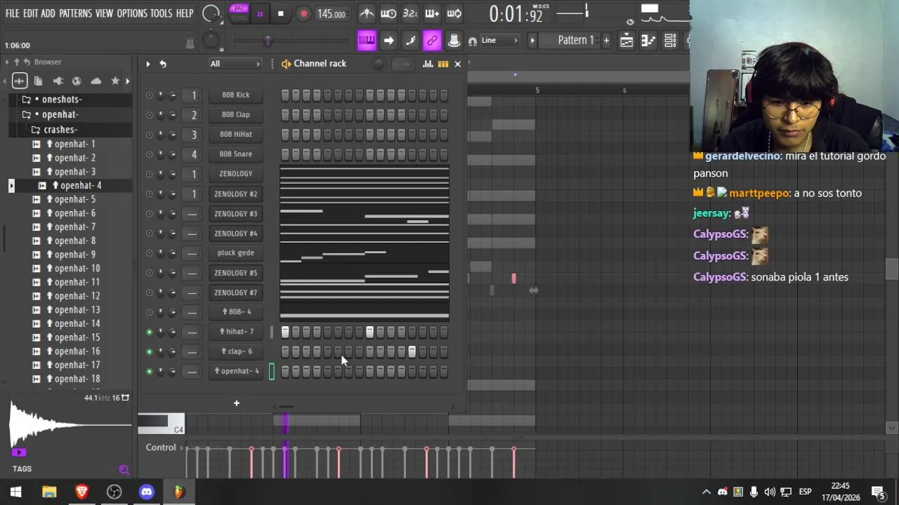Viewport: 899px width, 505px height.
Task: Toggle the metronome icon
Action: click(x=367, y=13)
